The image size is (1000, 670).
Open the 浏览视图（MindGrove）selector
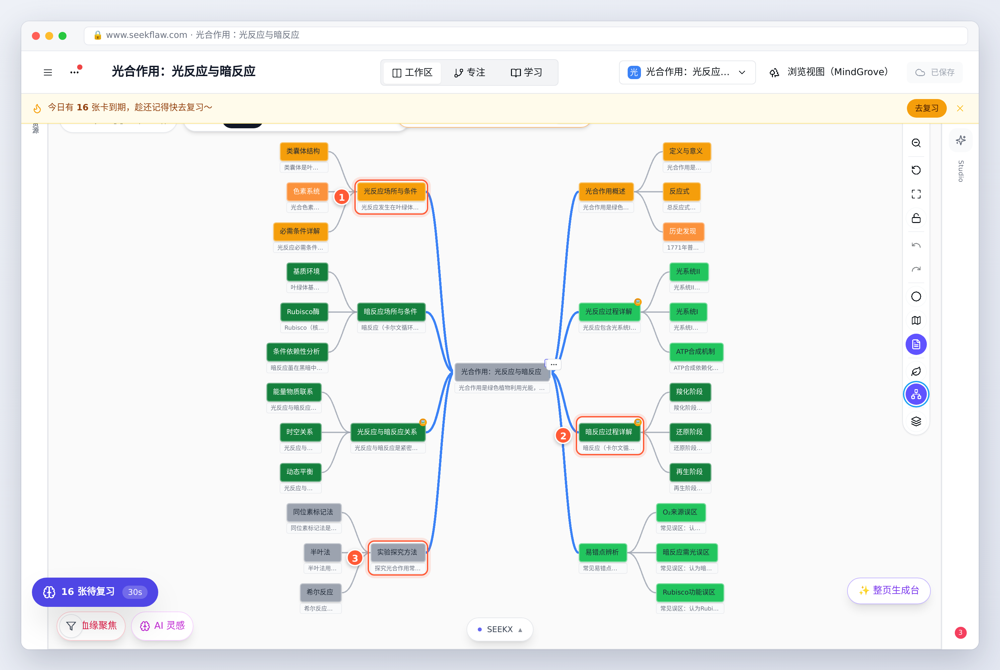click(829, 72)
